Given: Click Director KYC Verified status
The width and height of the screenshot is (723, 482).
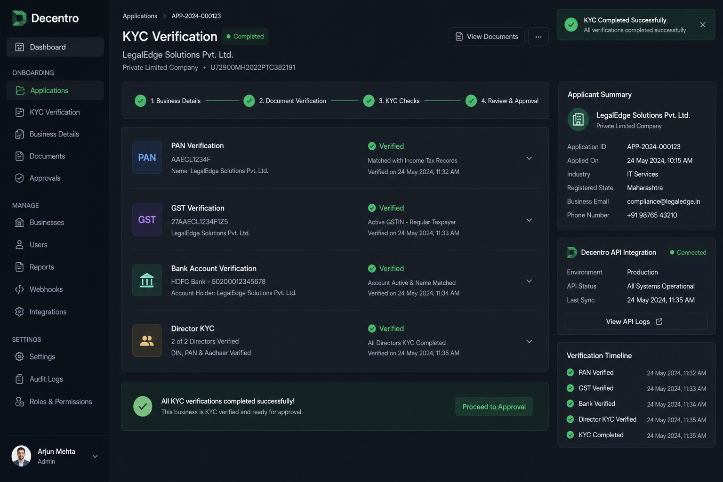Looking at the screenshot, I should point(386,329).
